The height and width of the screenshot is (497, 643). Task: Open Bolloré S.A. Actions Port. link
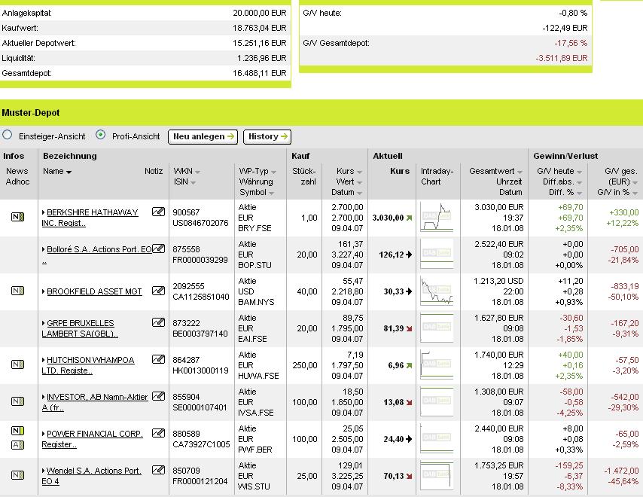(97, 255)
